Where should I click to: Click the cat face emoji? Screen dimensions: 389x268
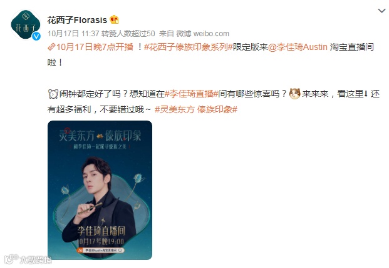(x=295, y=94)
